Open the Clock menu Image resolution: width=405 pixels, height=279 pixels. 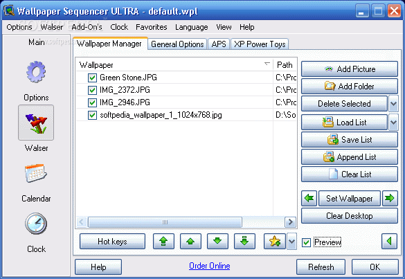(x=119, y=27)
